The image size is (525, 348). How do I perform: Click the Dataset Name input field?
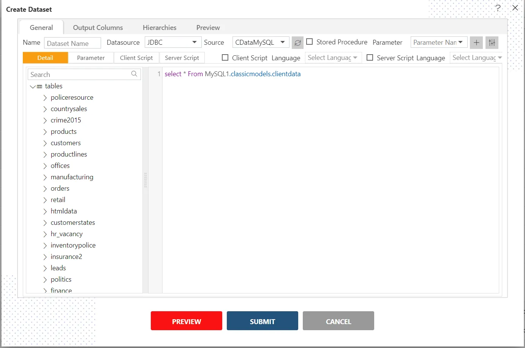73,43
